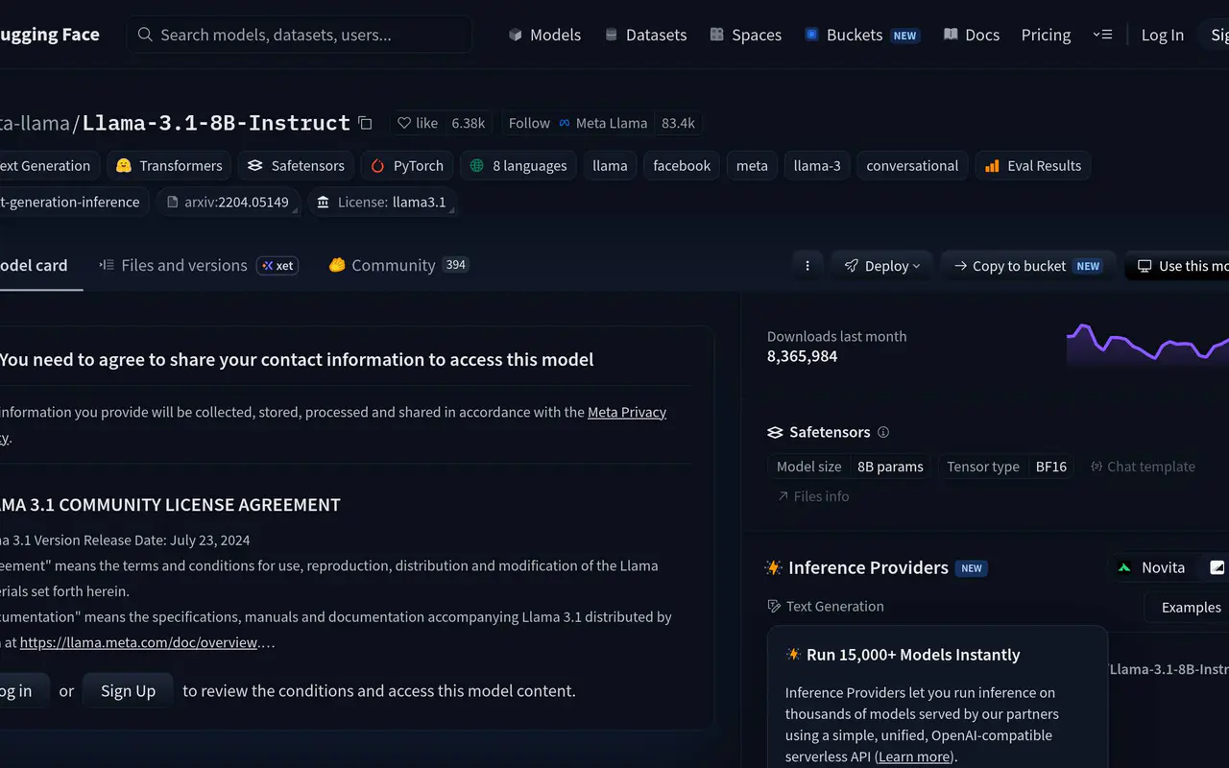
Task: Open the 6.38k likes count
Action: (x=469, y=123)
